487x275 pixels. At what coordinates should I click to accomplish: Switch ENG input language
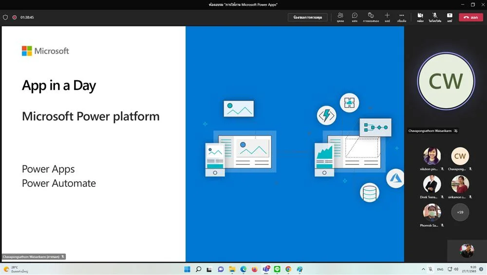pyautogui.click(x=440, y=270)
